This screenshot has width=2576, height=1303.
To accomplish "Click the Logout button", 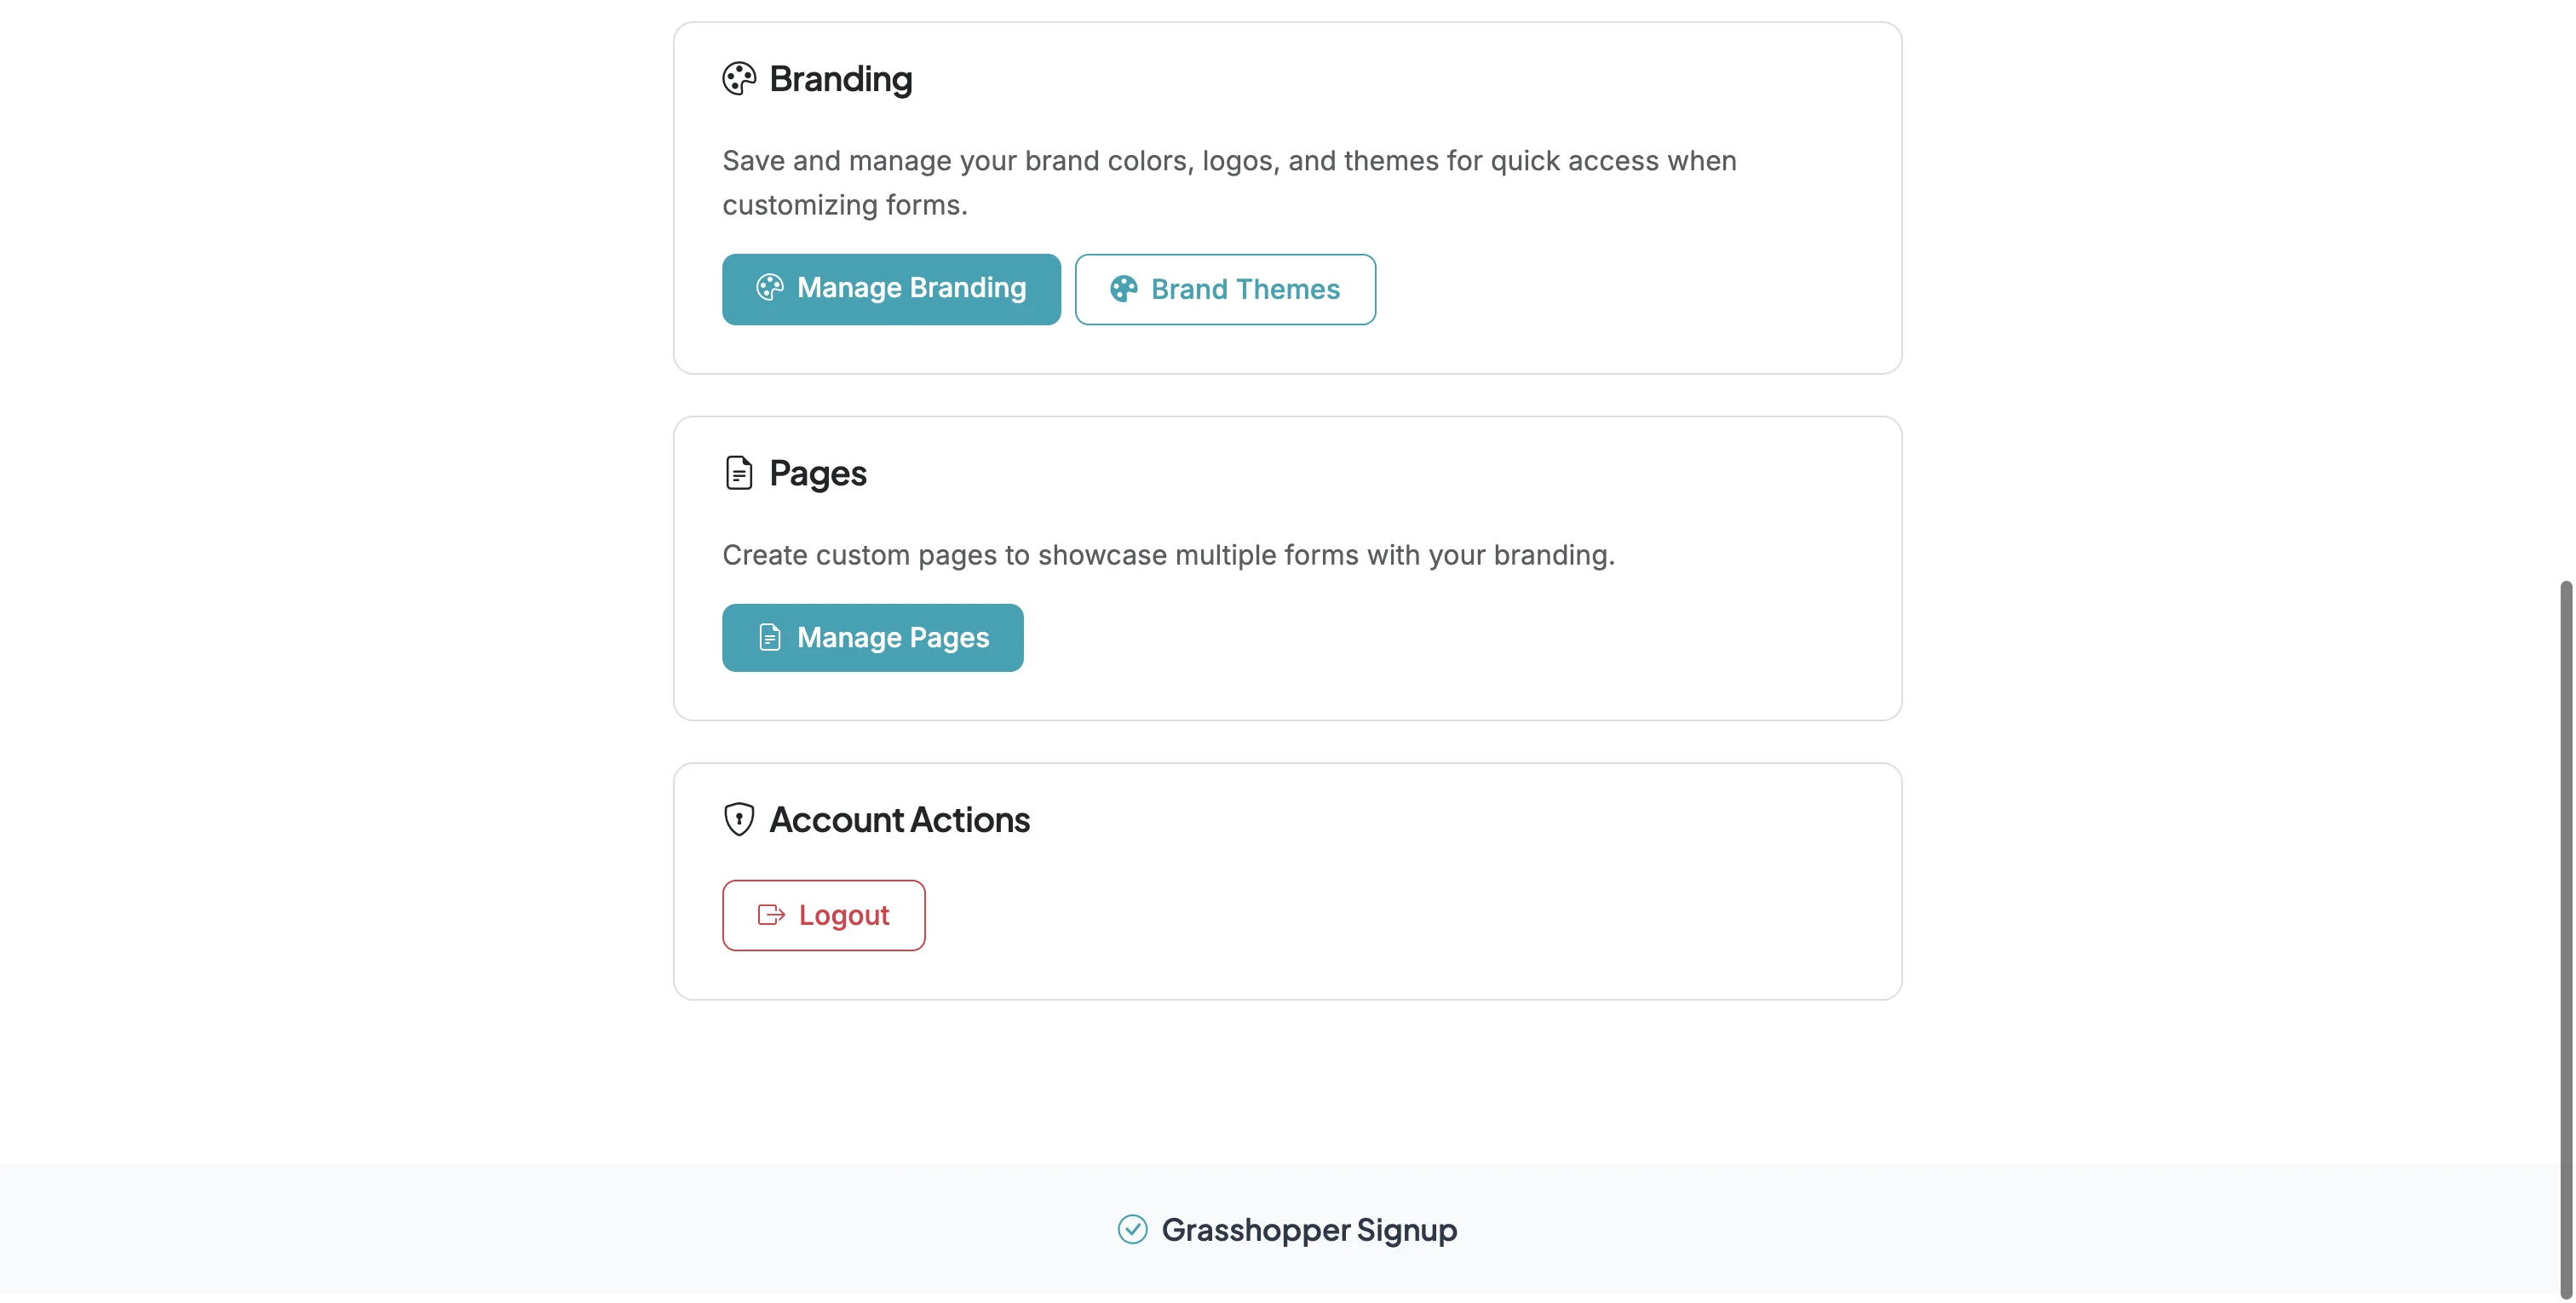I will click(822, 914).
